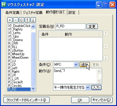Click the 変更 button
The width and height of the screenshot is (117, 106).
[x=92, y=26]
